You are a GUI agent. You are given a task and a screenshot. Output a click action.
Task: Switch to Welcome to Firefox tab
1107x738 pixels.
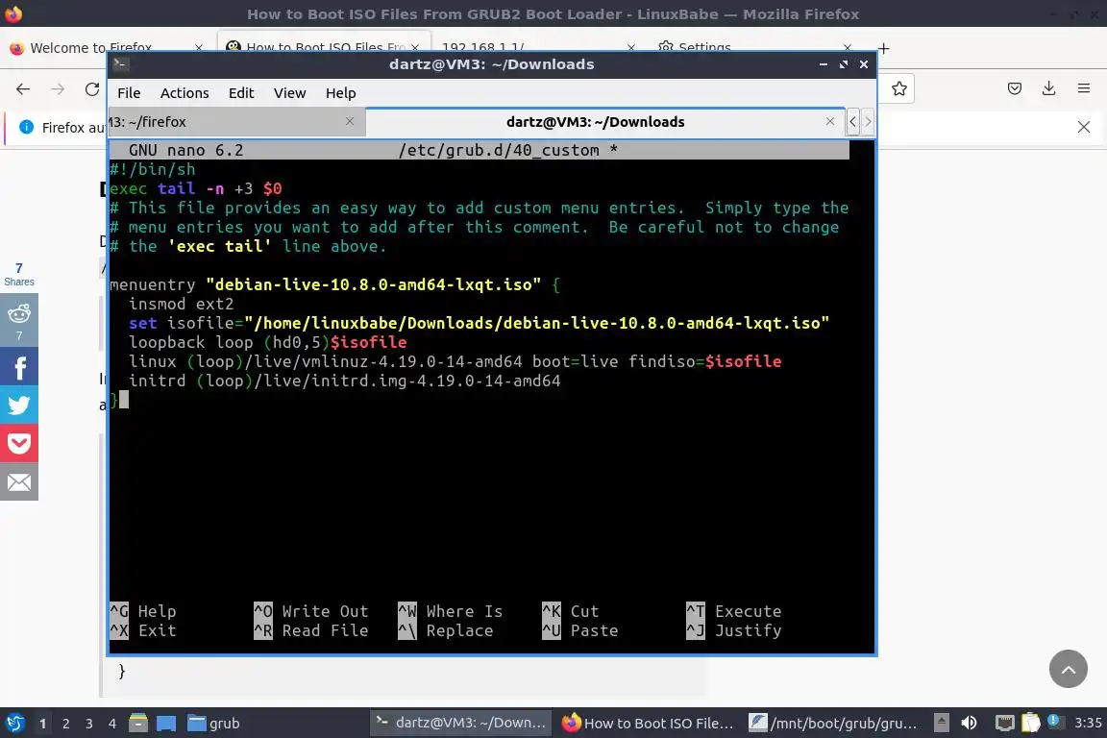[90, 47]
